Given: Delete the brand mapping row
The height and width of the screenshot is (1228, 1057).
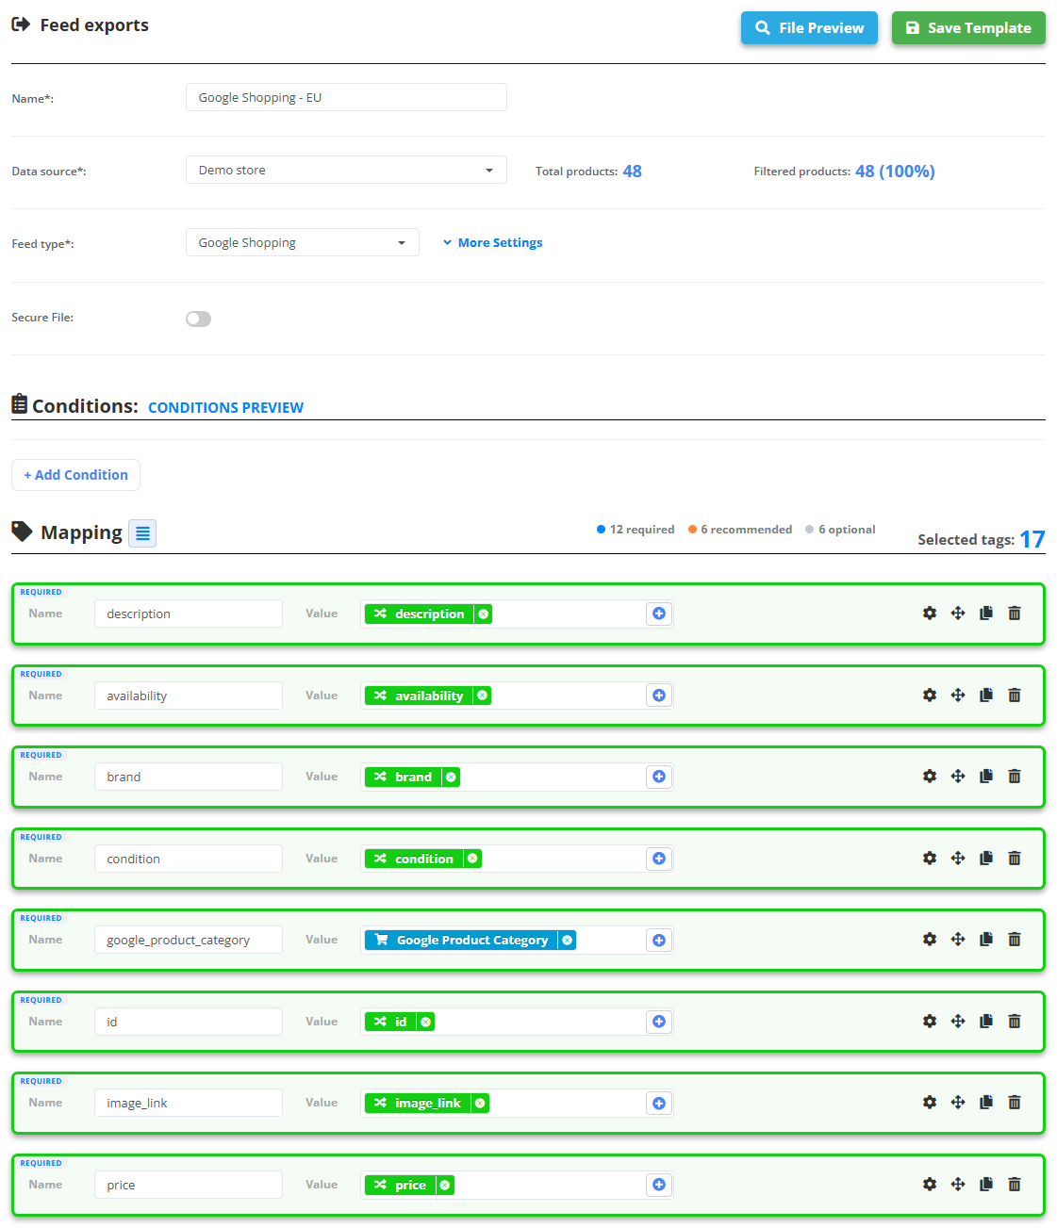Looking at the screenshot, I should pyautogui.click(x=1015, y=777).
